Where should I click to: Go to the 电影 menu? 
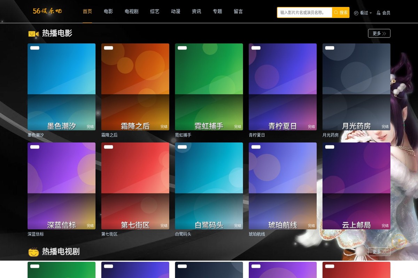108,11
